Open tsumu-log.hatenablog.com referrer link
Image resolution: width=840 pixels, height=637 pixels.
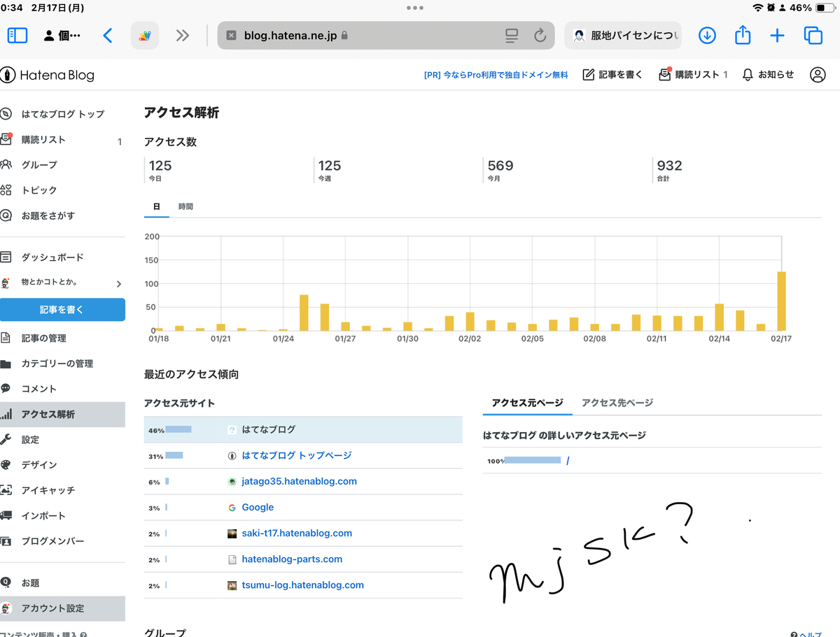click(302, 585)
